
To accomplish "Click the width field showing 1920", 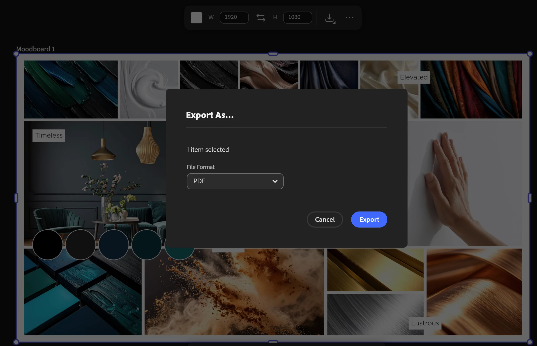I will click(x=234, y=17).
